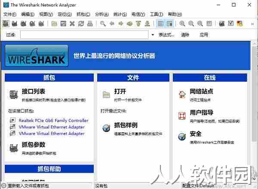Click the 应用 filter button

(204, 35)
